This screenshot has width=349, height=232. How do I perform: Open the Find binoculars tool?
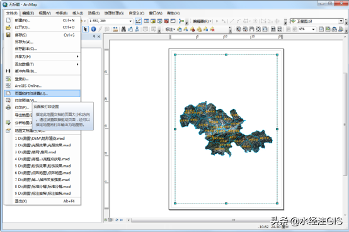click(x=123, y=29)
